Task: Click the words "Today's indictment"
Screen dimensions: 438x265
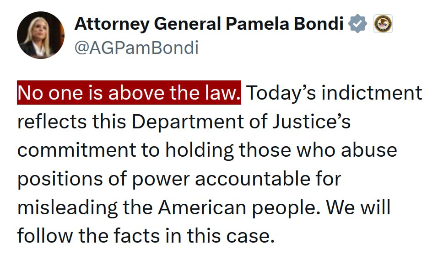Action: point(334,93)
